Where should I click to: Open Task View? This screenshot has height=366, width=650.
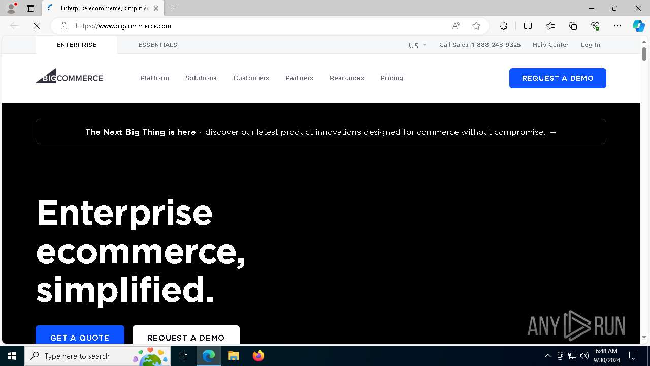(x=183, y=356)
